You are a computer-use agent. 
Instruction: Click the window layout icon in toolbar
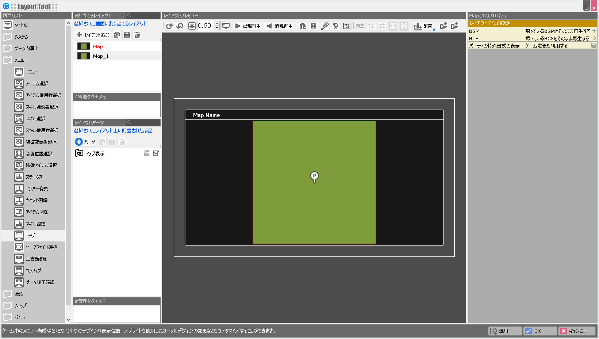pyautogui.click(x=347, y=26)
